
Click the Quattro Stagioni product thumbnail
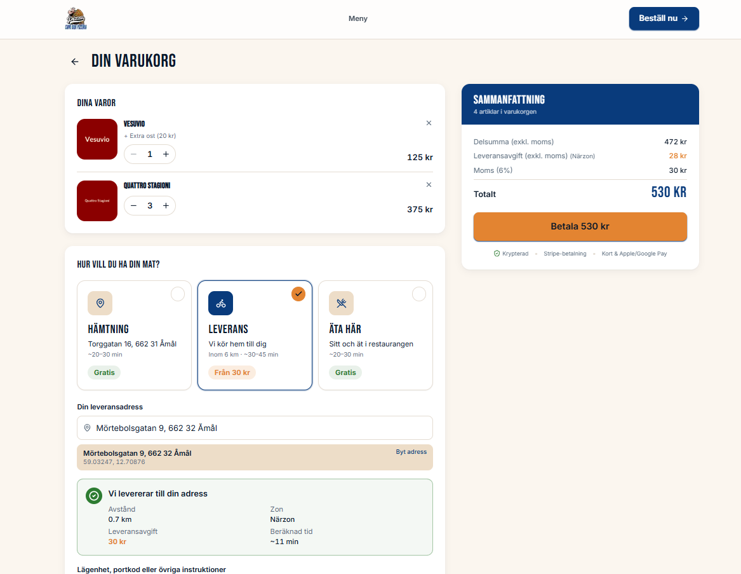tap(97, 201)
